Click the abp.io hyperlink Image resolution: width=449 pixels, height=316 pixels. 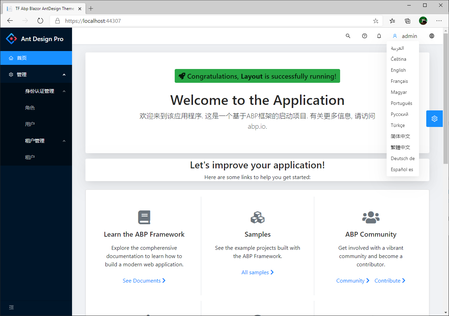point(257,126)
